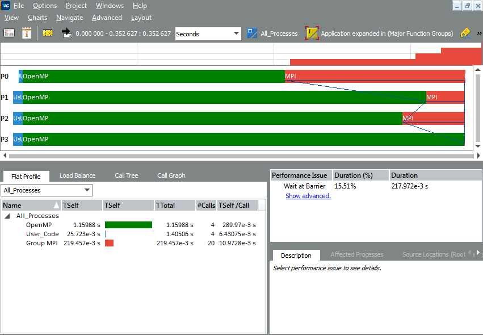Viewport: 483px width, 335px height.
Task: Click the function aggregation warning icon
Action: [312, 33]
